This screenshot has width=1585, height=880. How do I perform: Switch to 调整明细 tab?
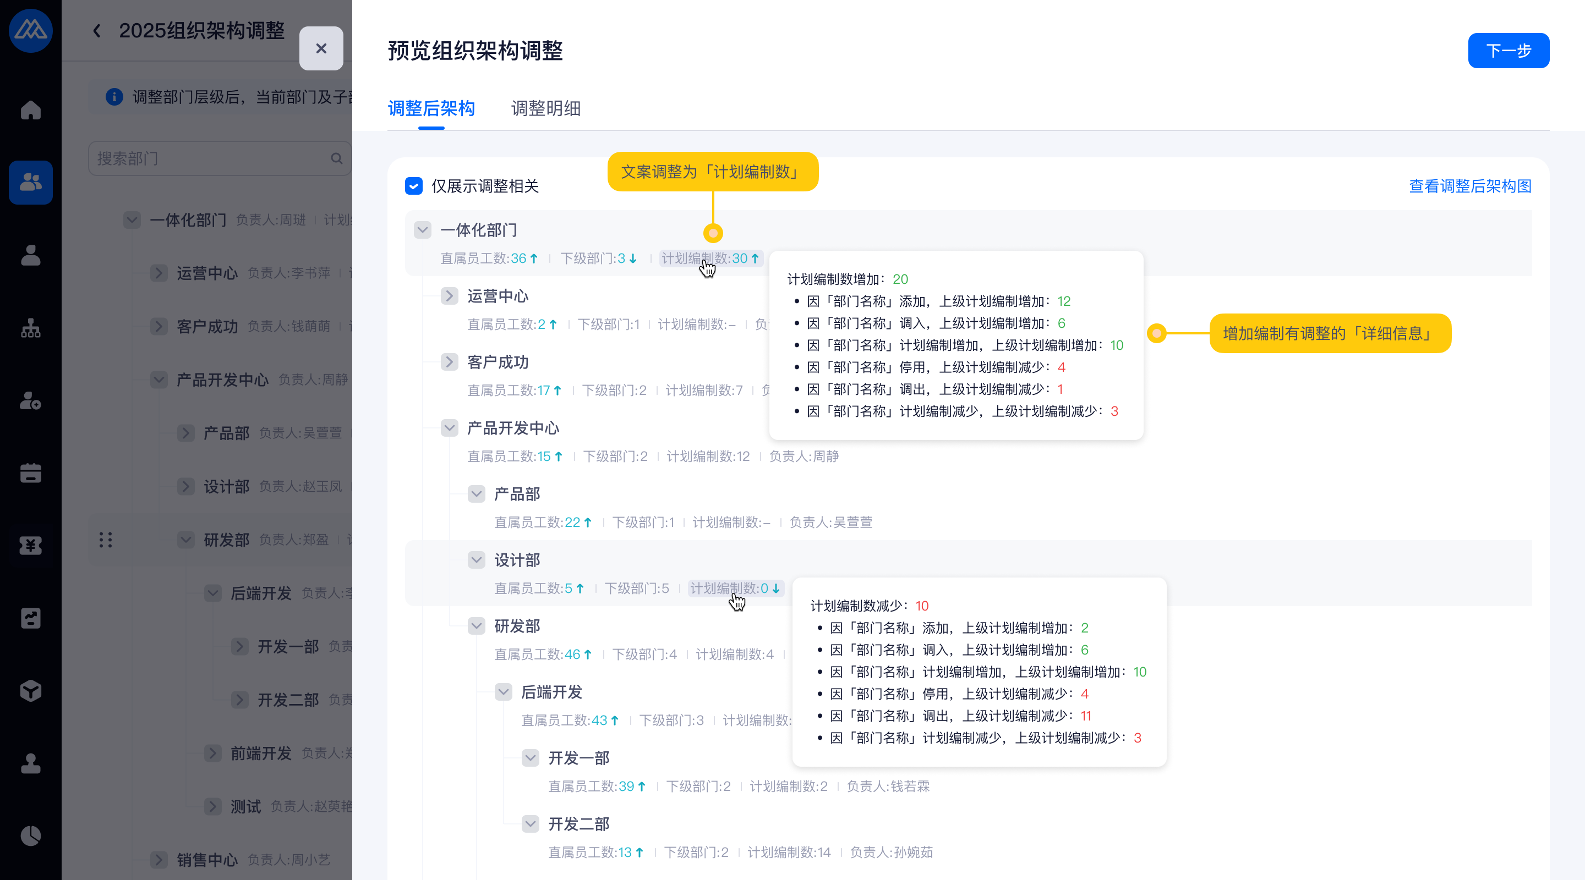click(x=545, y=108)
